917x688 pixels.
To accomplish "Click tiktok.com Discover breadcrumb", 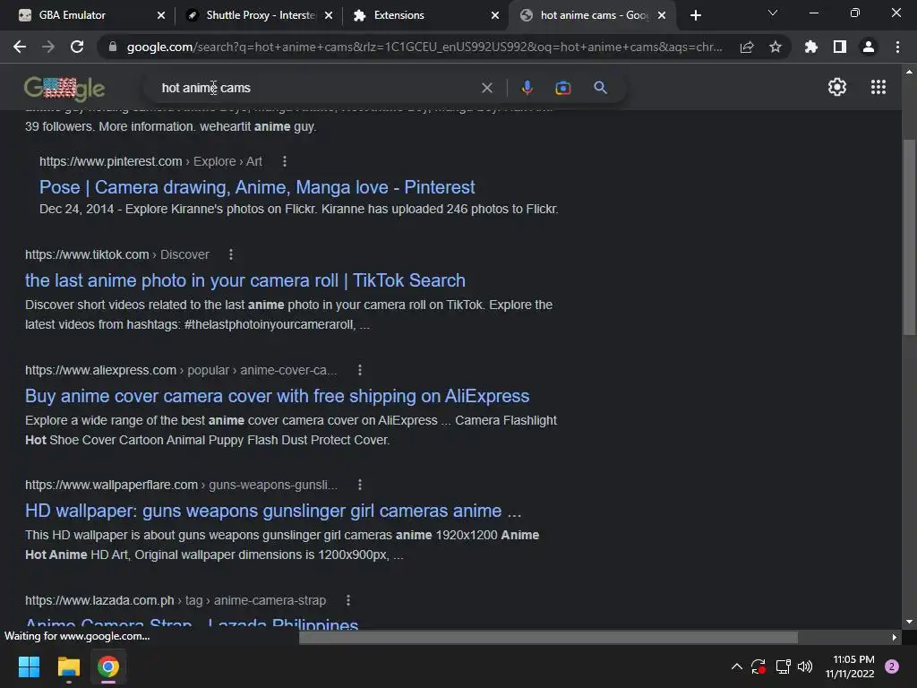I will (117, 254).
